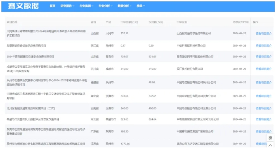Image resolution: width=276 pixels, height=150 pixels.
Task: Click bid amount 739.07
Action: click(125, 57)
